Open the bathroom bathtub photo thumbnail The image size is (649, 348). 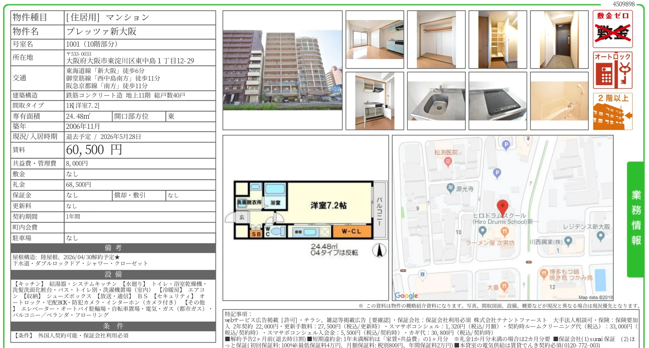point(559,101)
